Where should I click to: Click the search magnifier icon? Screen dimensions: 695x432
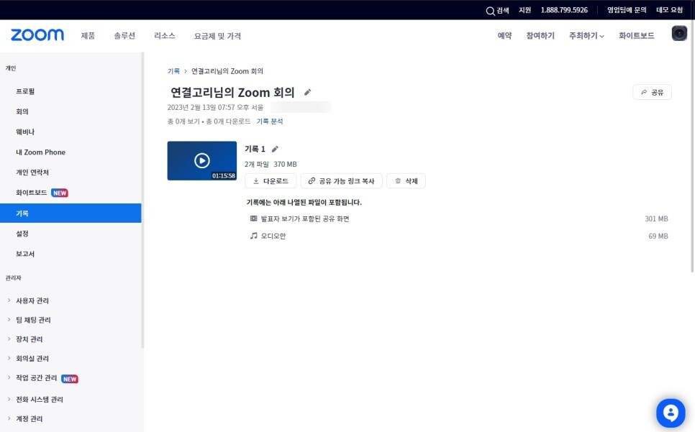point(490,11)
